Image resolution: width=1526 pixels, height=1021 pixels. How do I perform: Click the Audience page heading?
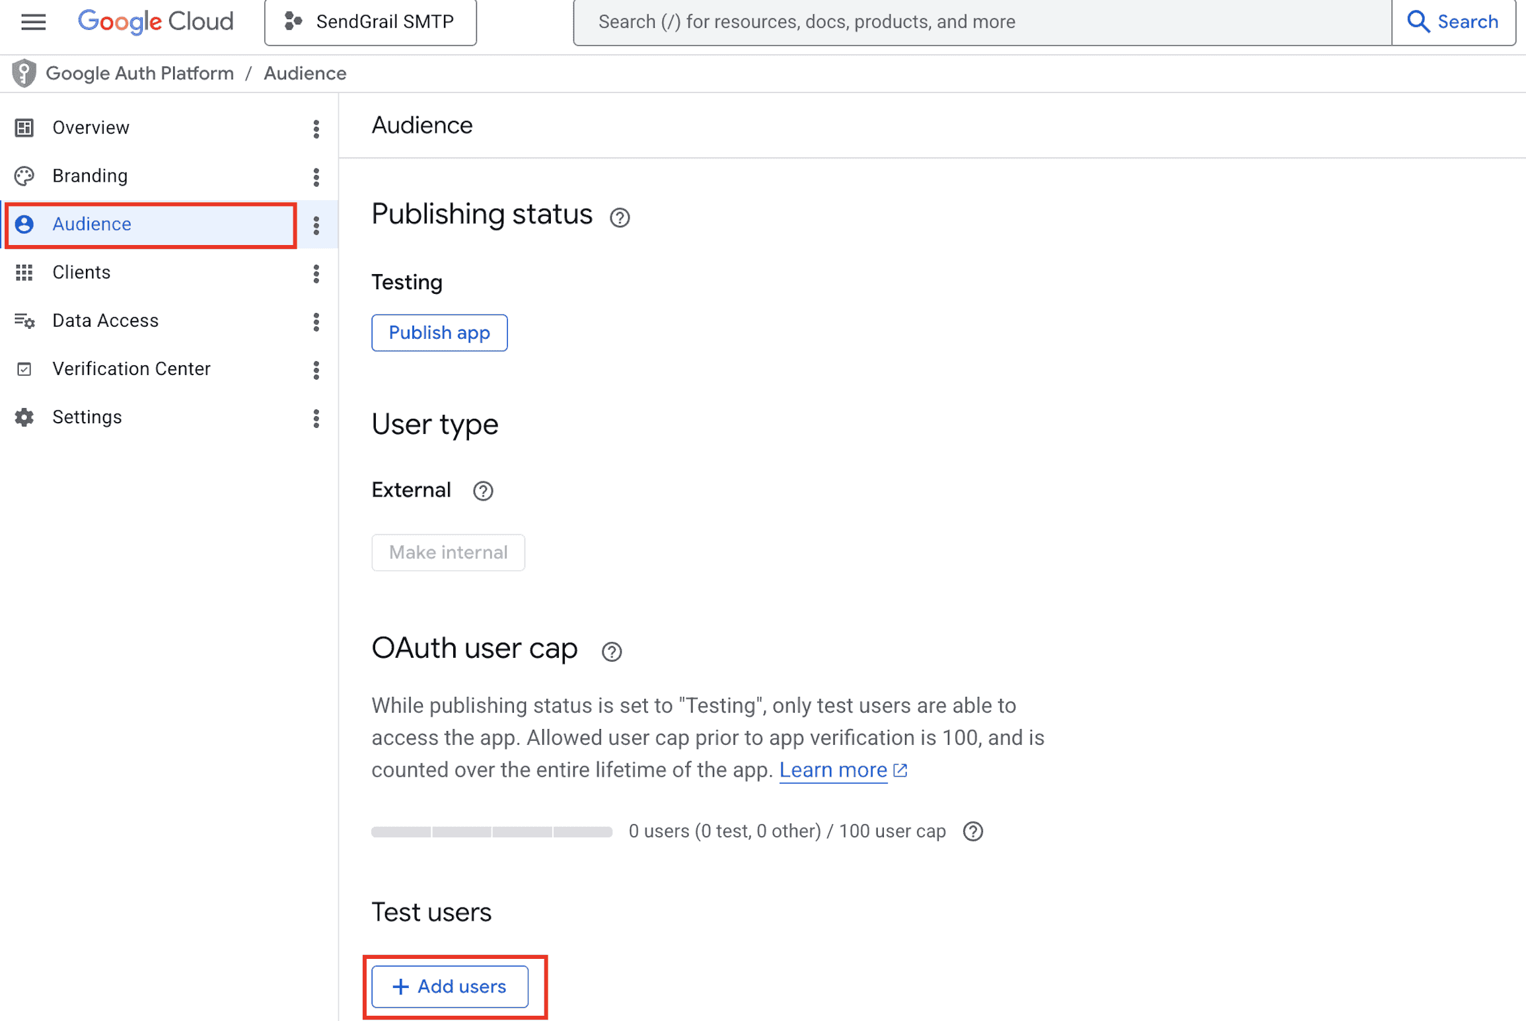click(422, 125)
